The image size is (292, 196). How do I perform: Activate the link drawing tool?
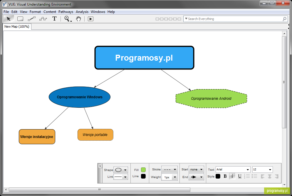click(x=31, y=19)
